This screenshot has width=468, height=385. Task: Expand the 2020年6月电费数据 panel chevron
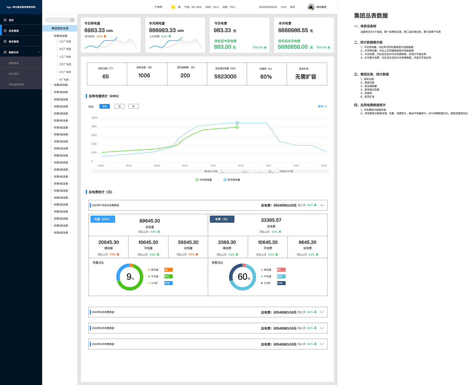pyautogui.click(x=322, y=312)
